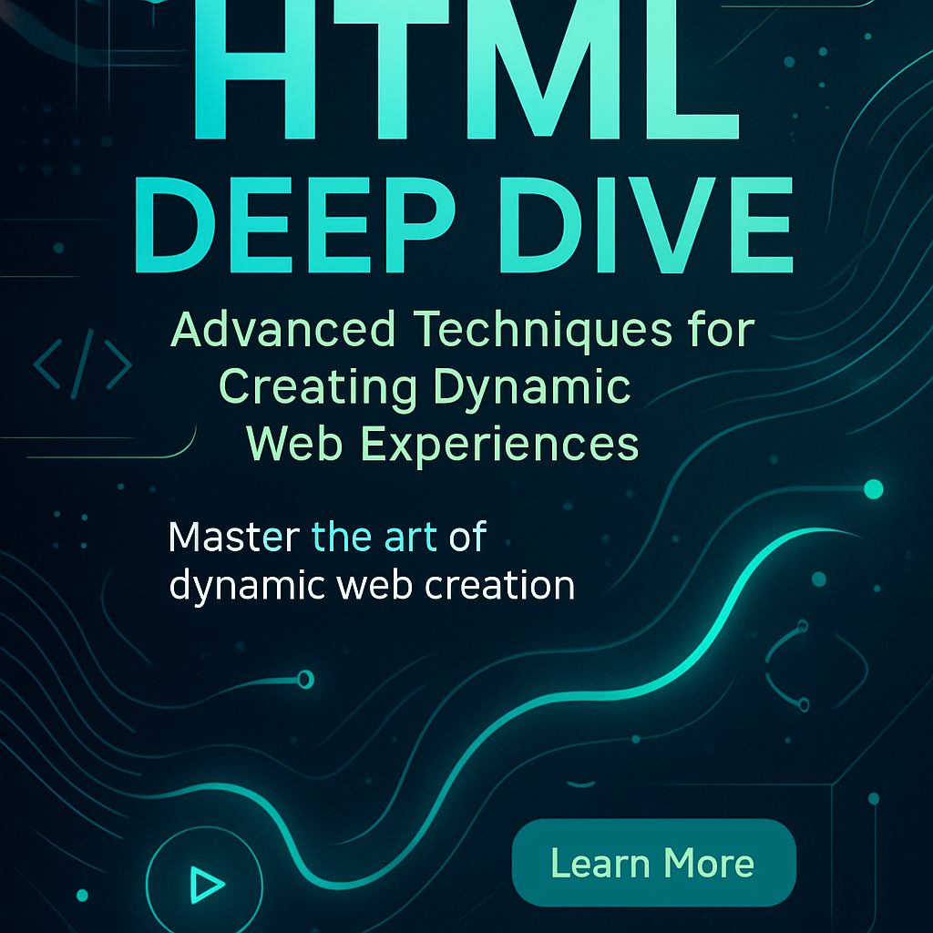The image size is (933, 933).
Task: Click the lower ring node of the curved bracket shape
Action: [x=804, y=703]
